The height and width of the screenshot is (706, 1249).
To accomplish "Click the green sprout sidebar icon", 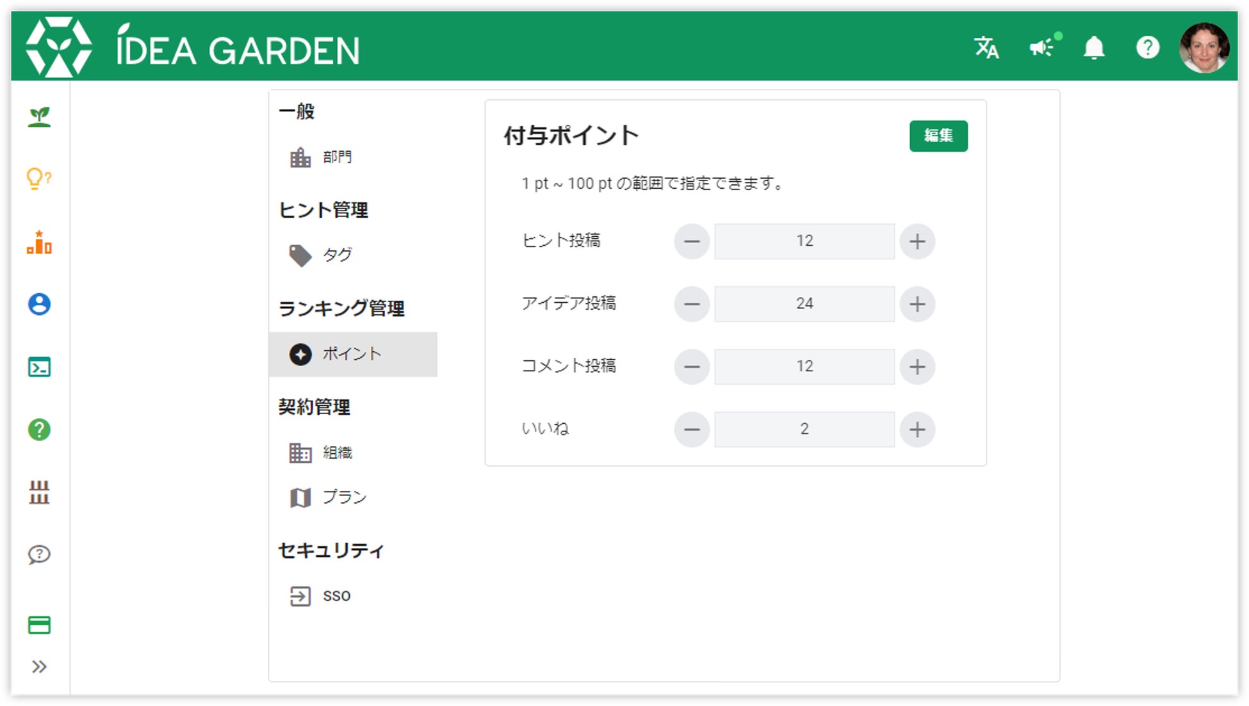I will click(39, 117).
